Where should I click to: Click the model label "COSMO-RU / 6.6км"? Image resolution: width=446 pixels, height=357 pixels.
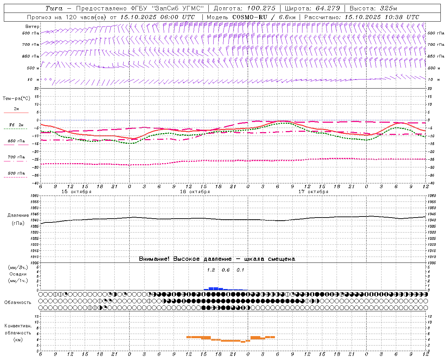(x=264, y=17)
